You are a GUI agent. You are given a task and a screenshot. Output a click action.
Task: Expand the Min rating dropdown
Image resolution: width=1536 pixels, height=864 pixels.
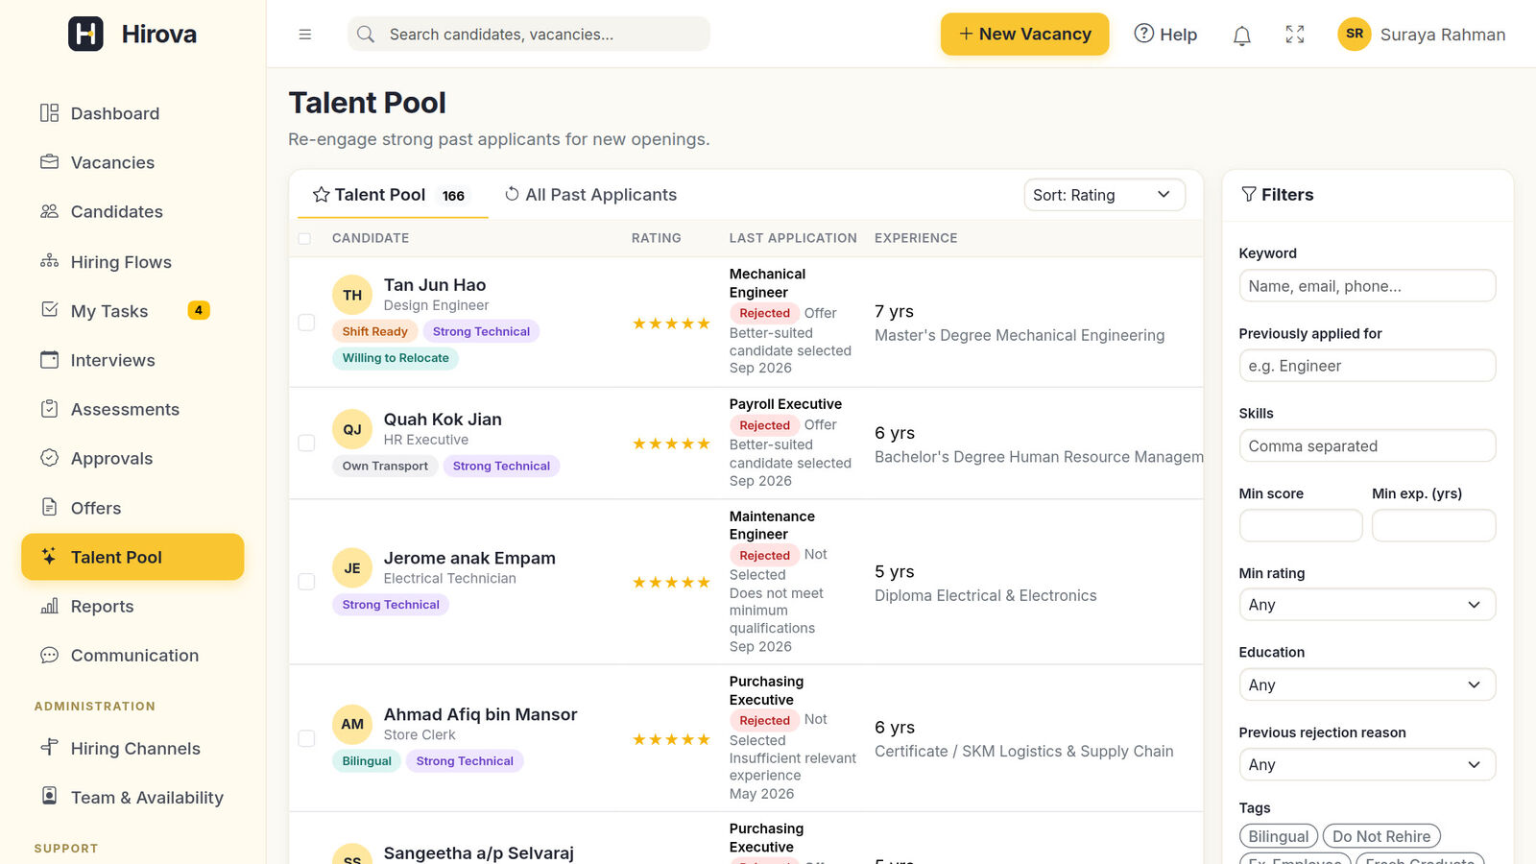[x=1367, y=605]
